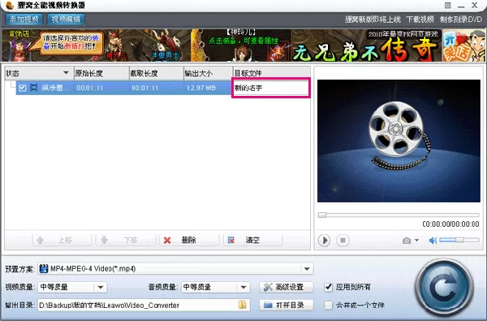This screenshot has width=487, height=321.
Task: Enable the 合并成一个文件 checkbox
Action: 328,305
